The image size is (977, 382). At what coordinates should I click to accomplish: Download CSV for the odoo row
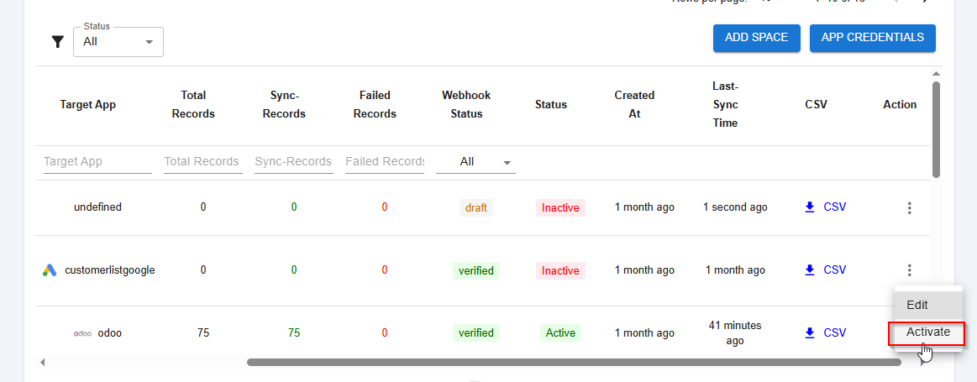(x=824, y=332)
